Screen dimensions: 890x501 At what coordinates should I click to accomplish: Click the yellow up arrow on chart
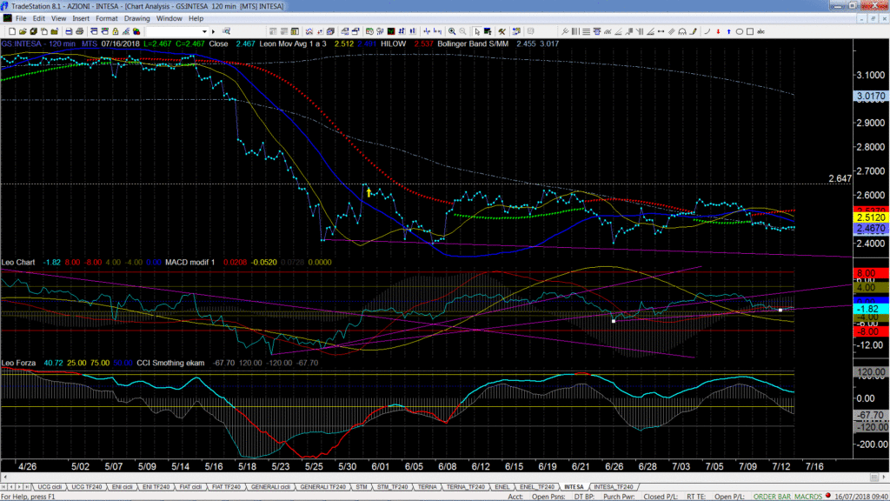(x=369, y=193)
